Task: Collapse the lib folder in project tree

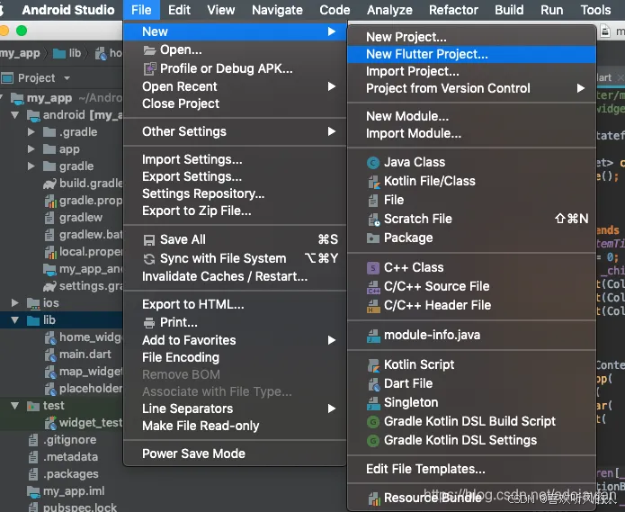Action: pyautogui.click(x=14, y=319)
